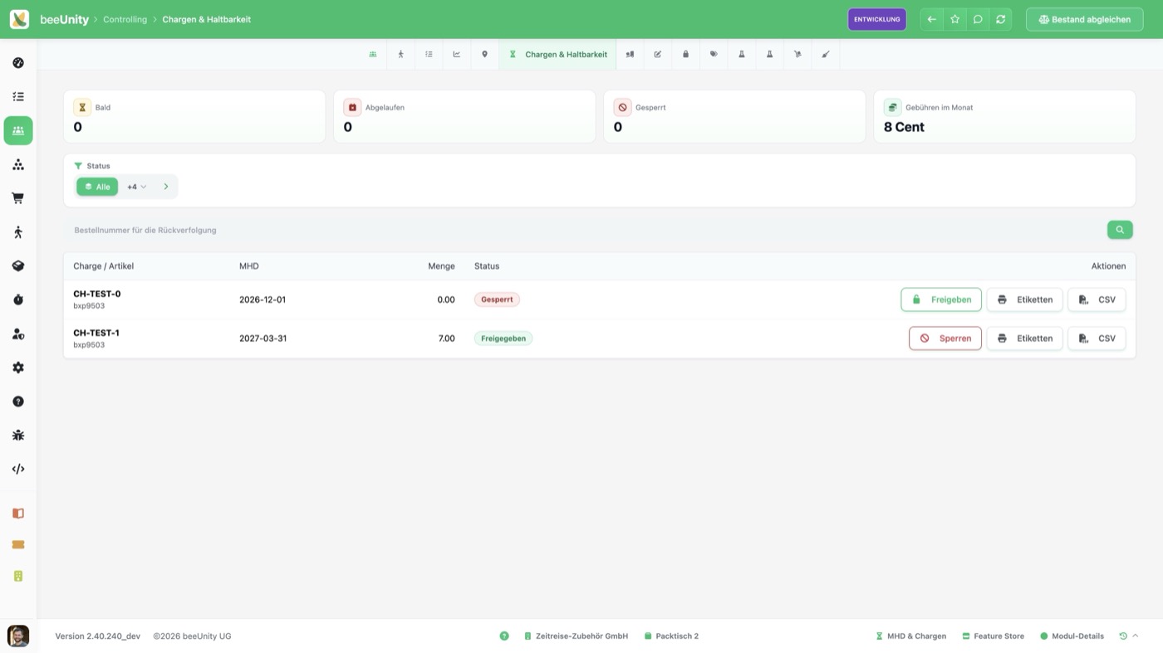Image resolution: width=1163 pixels, height=653 pixels.
Task: Click the user avatar in bottom corner
Action: 18,636
